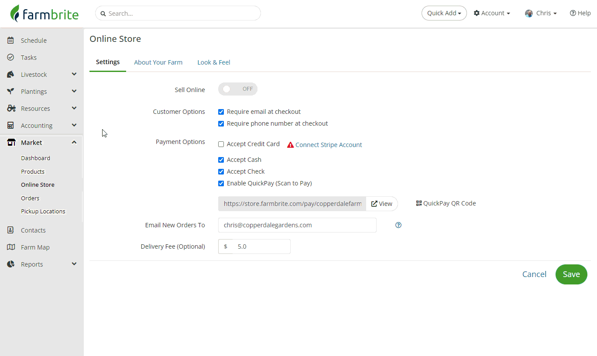Viewport: 597px width, 356px height.
Task: Disable QuickPay Scan to Pay checkbox
Action: point(221,184)
